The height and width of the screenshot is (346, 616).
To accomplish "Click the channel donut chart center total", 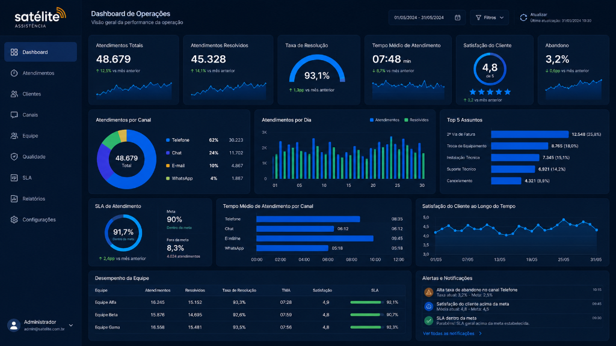I will tap(126, 160).
